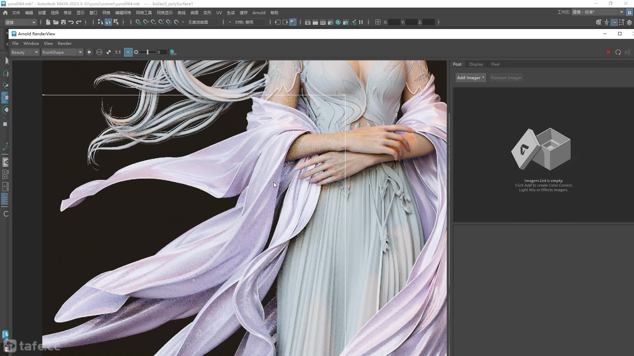The width and height of the screenshot is (634, 356).
Task: Click the Y coordinate input field
Action: (x=411, y=22)
